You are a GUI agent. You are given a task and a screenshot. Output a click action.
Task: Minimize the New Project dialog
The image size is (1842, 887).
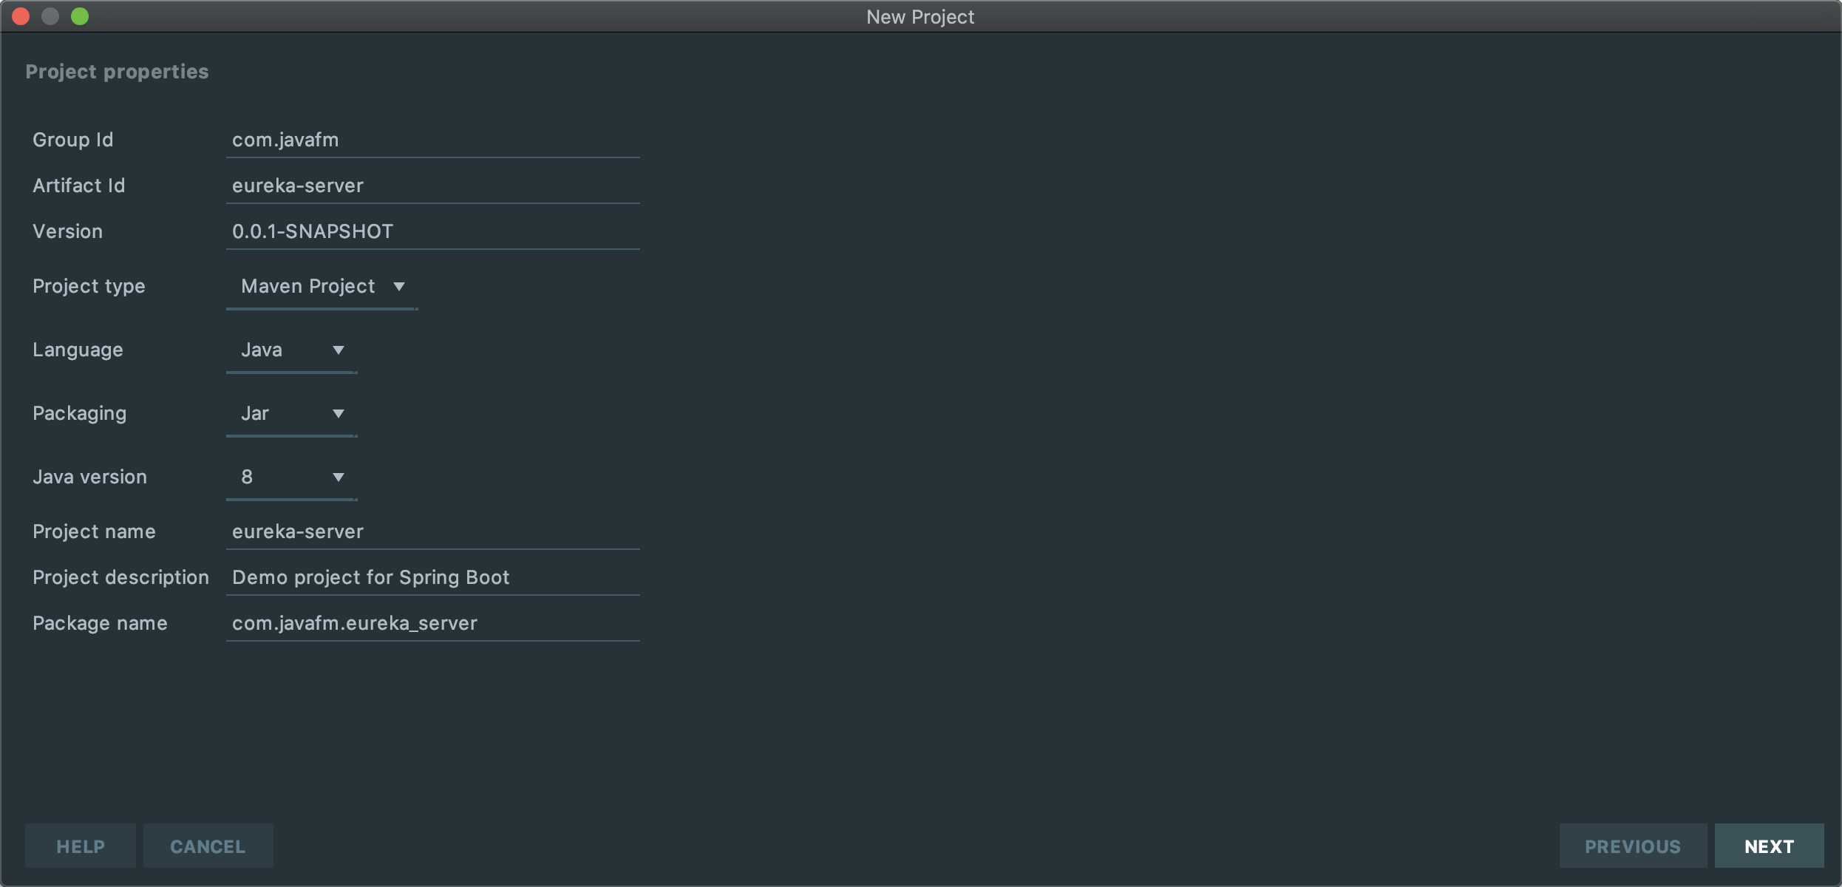point(50,16)
